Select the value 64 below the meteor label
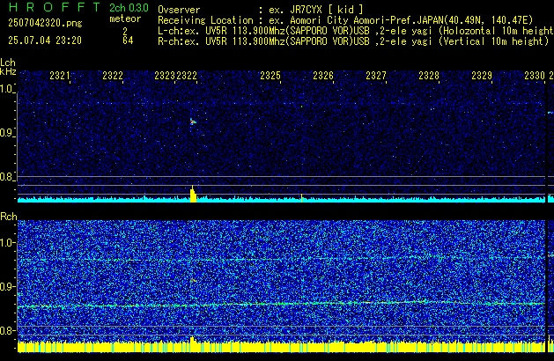554x361 pixels. point(128,41)
